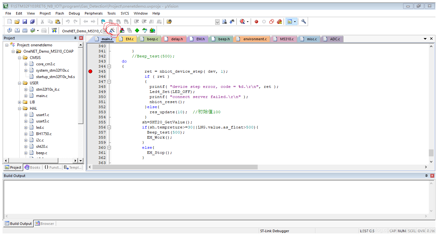Start the debug session icon
Viewport: 438px width, 236px height.
click(x=243, y=22)
